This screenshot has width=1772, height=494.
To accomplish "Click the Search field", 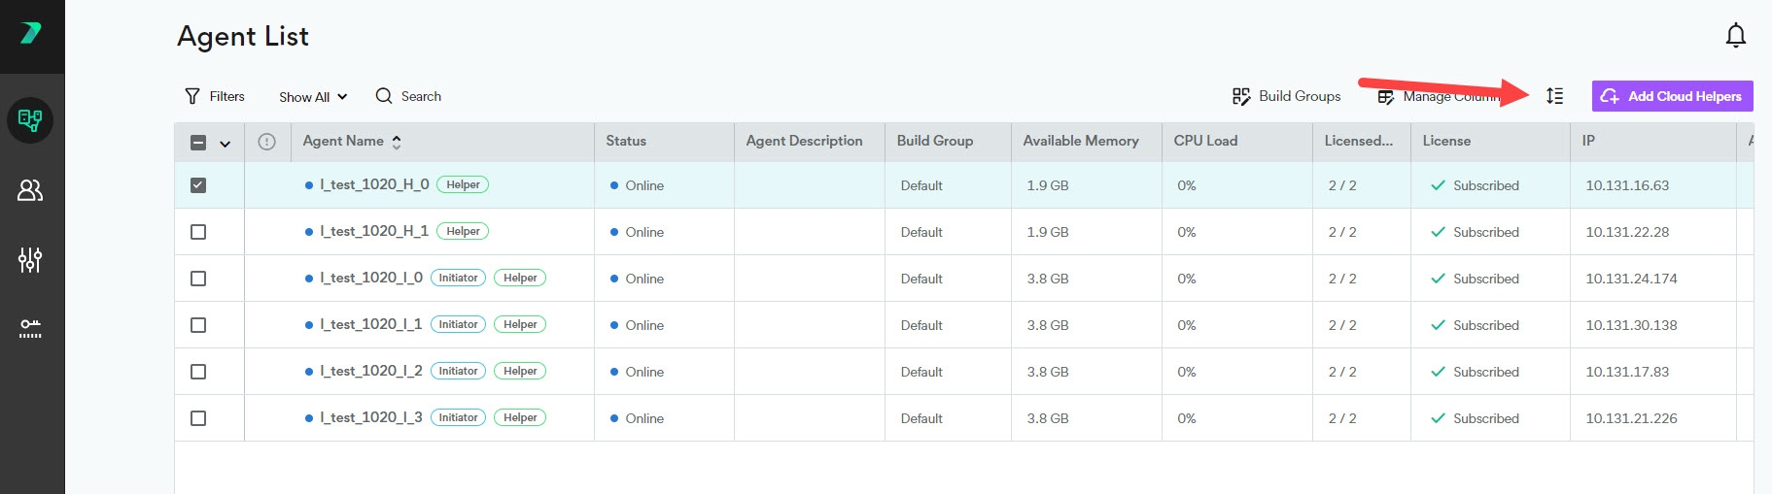I will pos(409,96).
